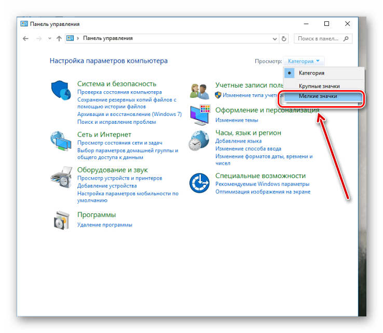
Task: Click Удаление программы link
Action: click(x=104, y=225)
